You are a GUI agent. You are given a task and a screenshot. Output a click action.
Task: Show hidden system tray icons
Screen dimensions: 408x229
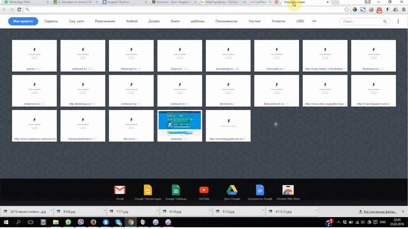tap(339, 222)
